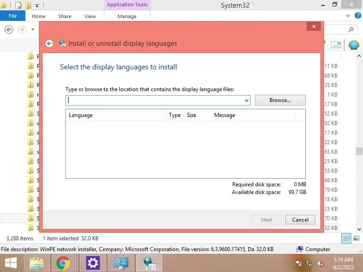Viewport: 363px width, 272px height.
Task: Click the file size 52 KB in Explorer
Action: [331, 114]
